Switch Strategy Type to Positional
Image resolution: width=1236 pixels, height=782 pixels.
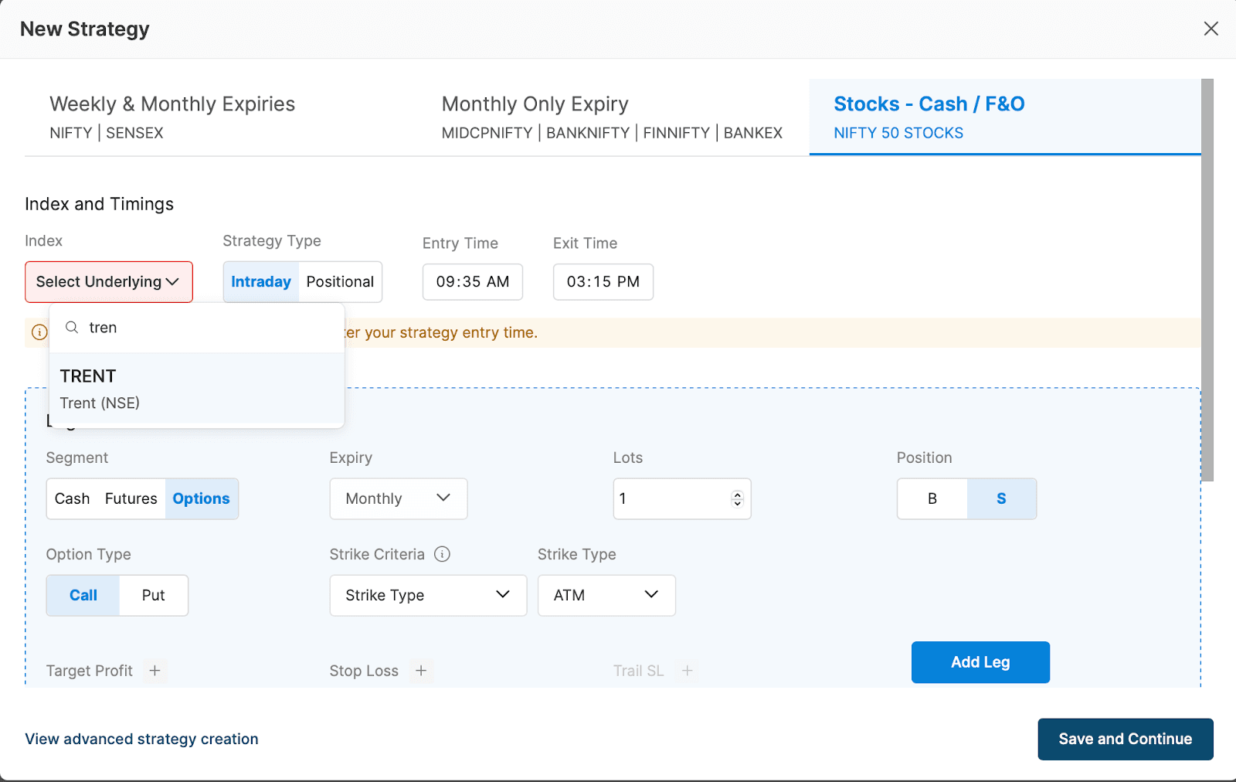point(340,281)
